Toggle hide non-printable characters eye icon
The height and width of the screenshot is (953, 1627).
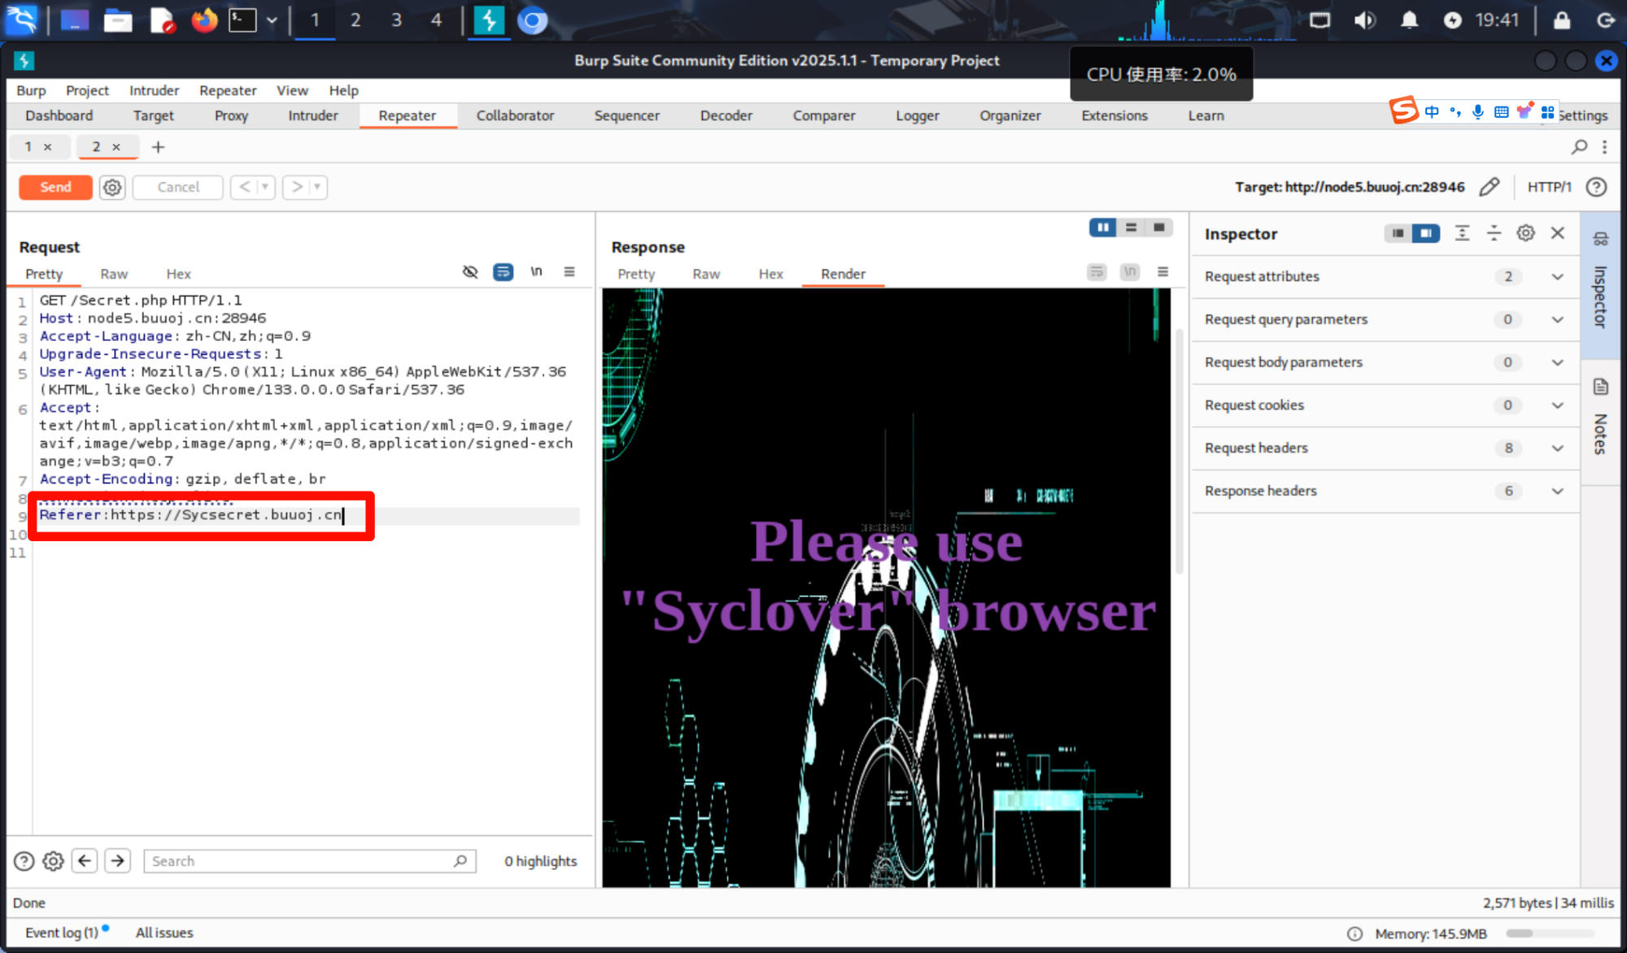click(470, 272)
